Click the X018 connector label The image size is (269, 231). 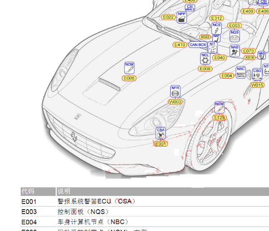tap(249, 57)
